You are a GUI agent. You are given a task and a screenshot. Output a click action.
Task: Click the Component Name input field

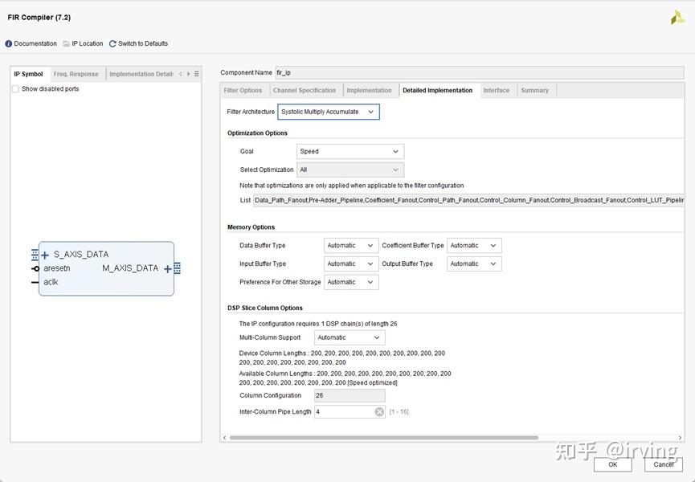tap(480, 72)
